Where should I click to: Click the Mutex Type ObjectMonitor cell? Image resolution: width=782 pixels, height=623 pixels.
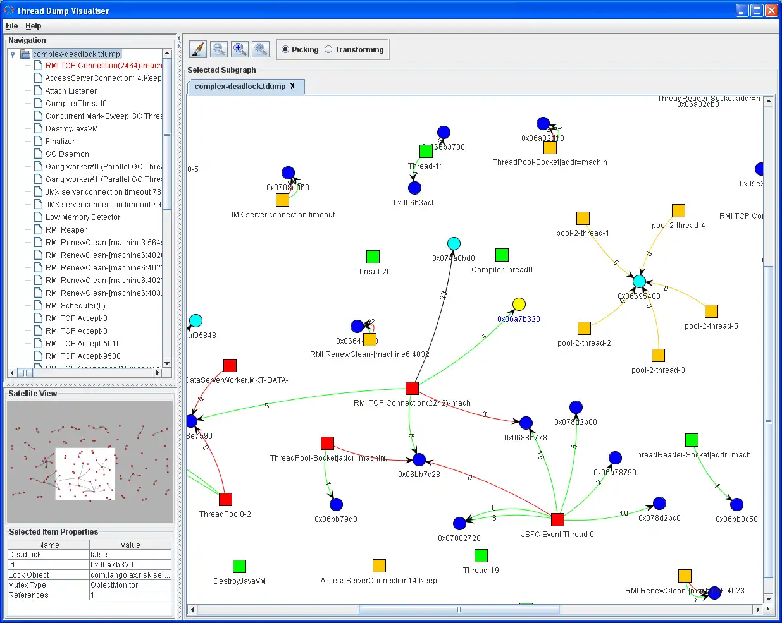130,585
